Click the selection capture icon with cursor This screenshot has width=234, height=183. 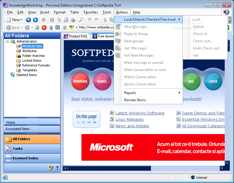coord(58,28)
